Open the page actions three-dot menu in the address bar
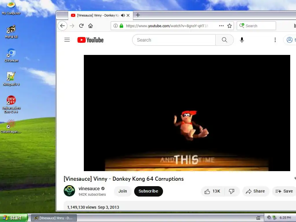 221,26
